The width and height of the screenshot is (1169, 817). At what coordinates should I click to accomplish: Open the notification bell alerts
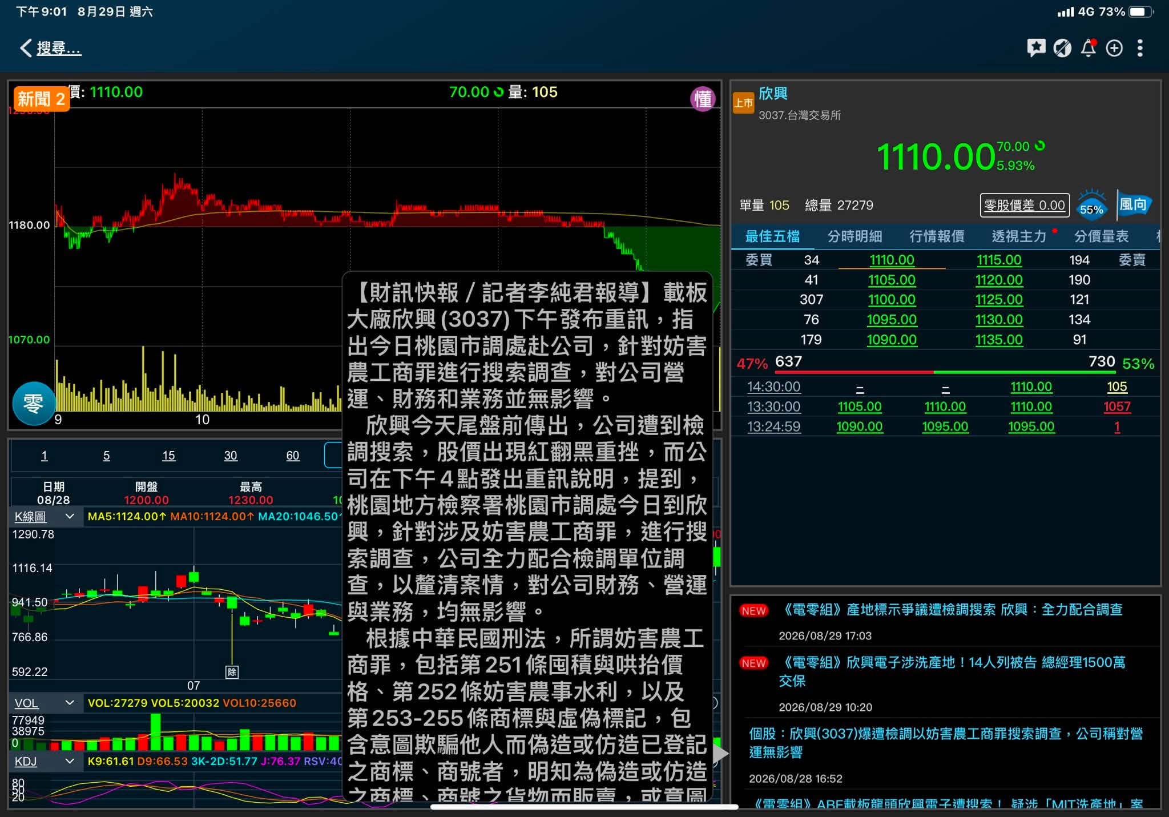point(1089,48)
